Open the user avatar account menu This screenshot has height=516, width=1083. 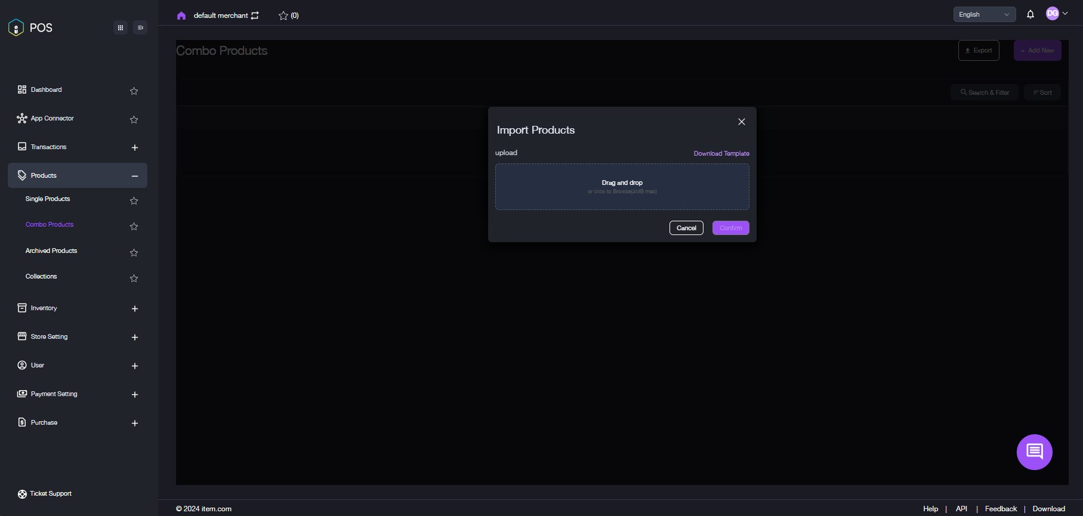click(1056, 14)
